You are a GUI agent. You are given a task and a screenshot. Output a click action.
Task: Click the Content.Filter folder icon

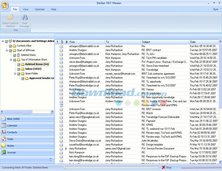point(14,46)
